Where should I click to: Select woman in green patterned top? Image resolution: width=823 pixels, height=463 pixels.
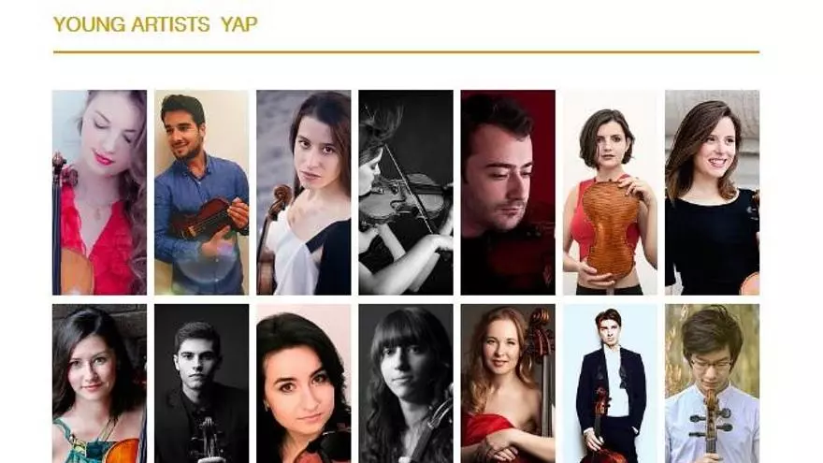pyautogui.click(x=99, y=383)
